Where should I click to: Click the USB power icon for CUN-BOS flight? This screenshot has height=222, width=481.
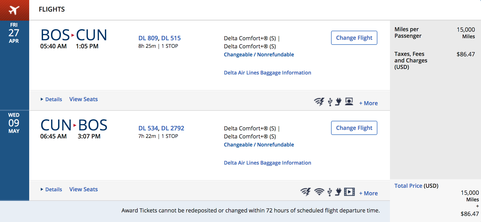click(x=330, y=192)
